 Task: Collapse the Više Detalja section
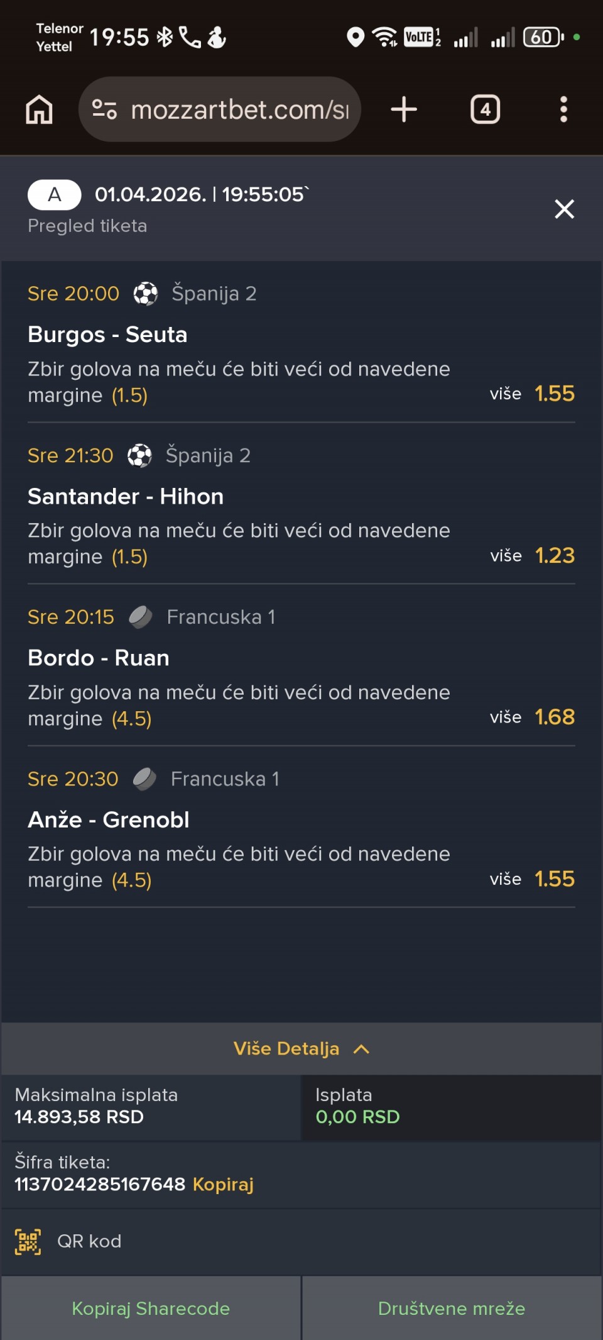point(286,1048)
